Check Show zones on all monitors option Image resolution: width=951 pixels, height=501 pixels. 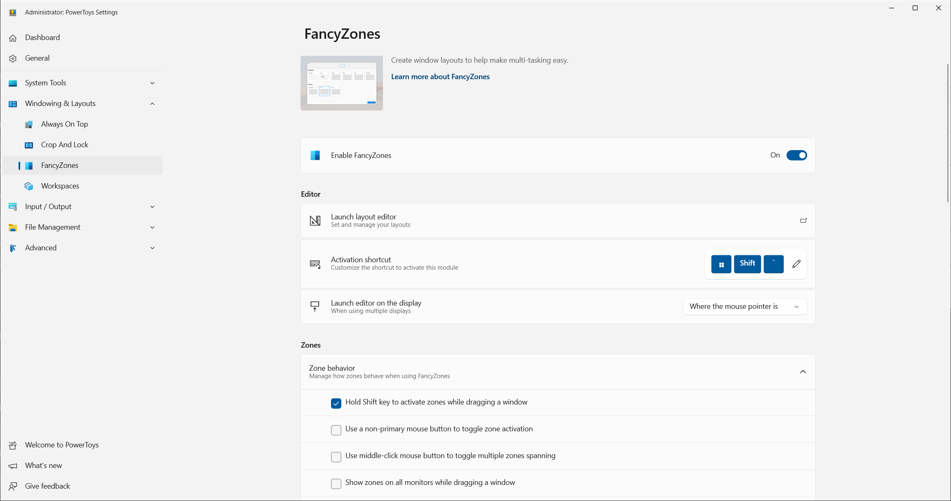click(x=336, y=484)
